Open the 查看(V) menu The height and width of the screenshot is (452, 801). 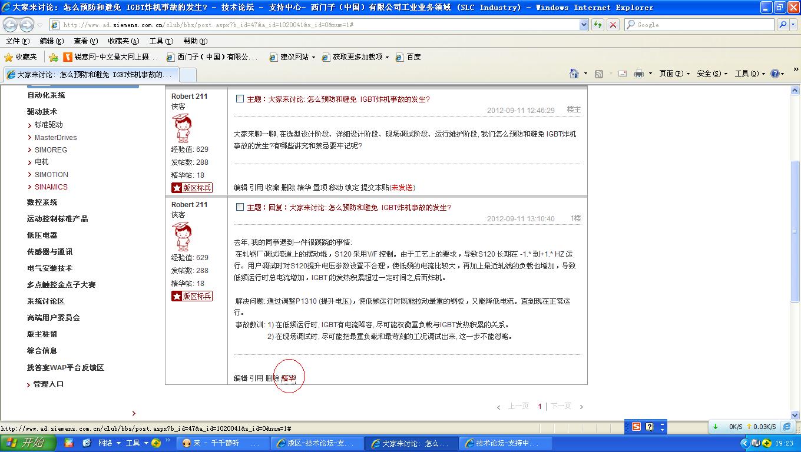point(85,41)
